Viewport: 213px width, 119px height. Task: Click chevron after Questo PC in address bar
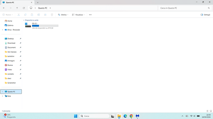tap(50, 8)
